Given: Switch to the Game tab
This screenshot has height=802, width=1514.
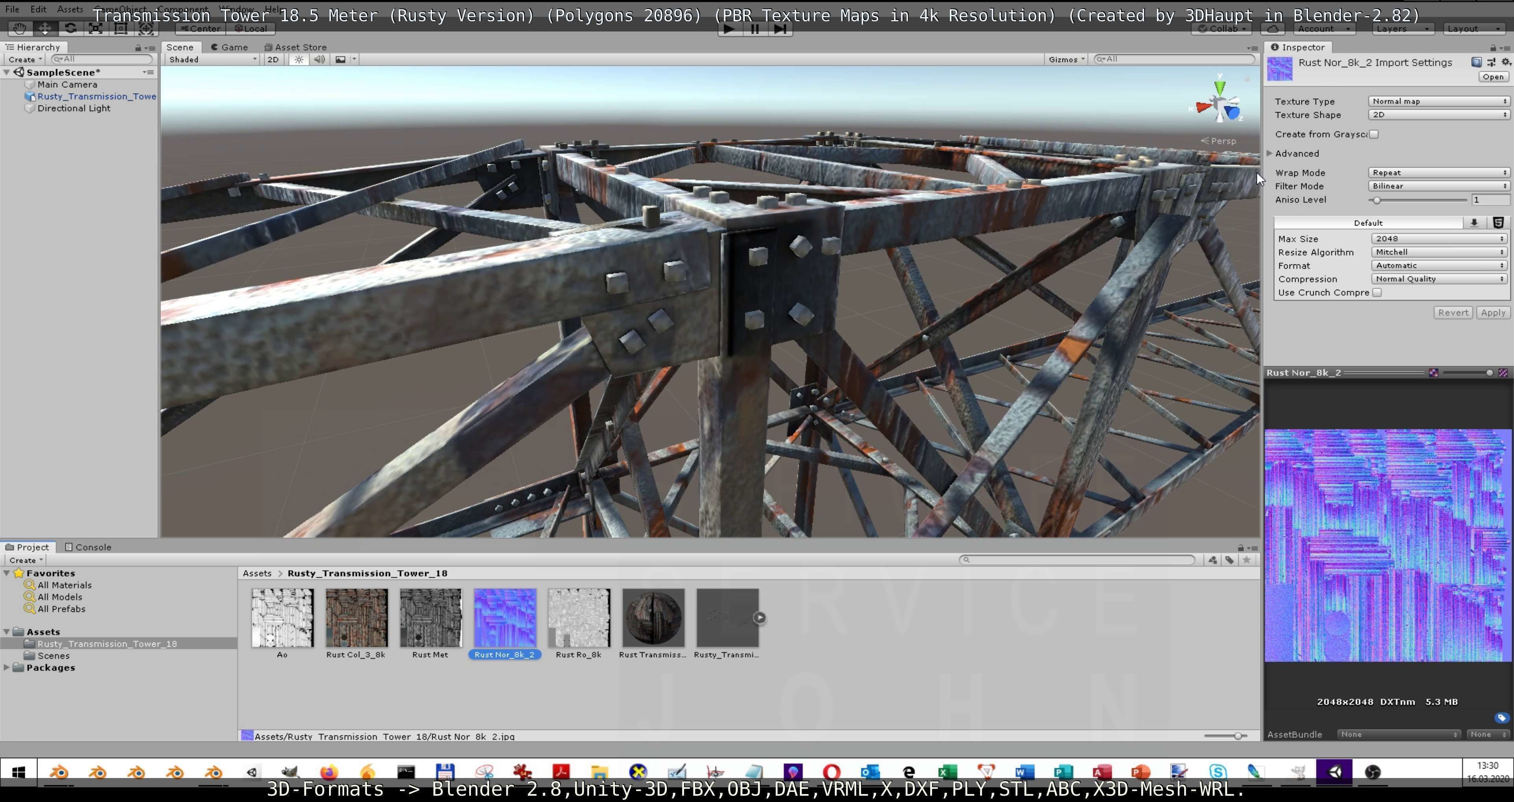Looking at the screenshot, I should (229, 47).
